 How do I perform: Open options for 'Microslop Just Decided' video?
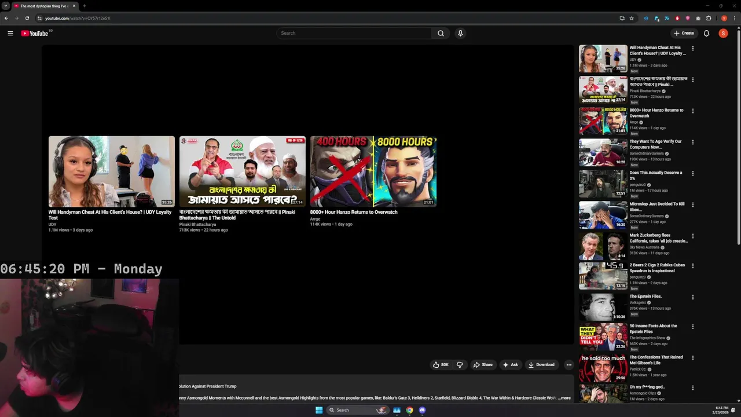tap(692, 205)
